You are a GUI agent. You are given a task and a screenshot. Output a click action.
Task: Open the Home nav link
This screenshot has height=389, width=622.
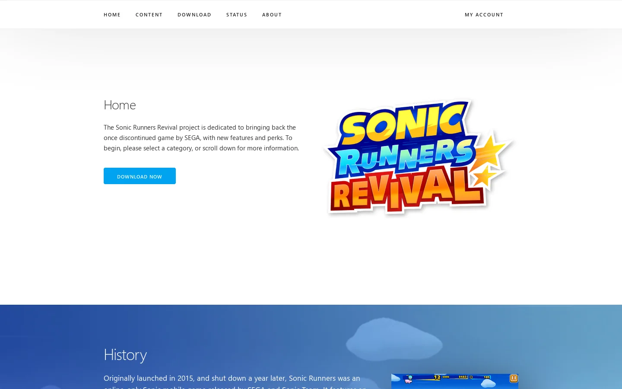(112, 15)
